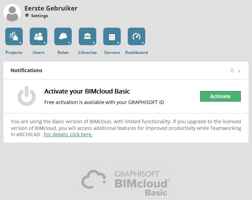Click the green Activate button
The height and width of the screenshot is (200, 252).
(220, 96)
